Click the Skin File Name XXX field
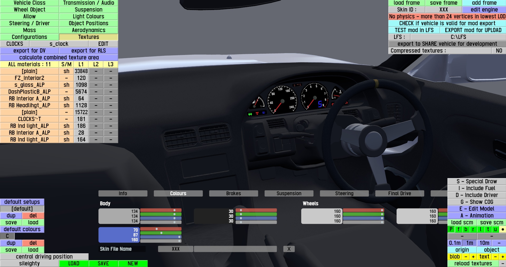This screenshot has height=267, width=506. (x=175, y=249)
